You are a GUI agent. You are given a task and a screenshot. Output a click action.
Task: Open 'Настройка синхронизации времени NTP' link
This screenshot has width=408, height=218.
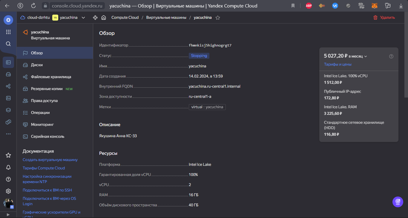tap(47, 179)
